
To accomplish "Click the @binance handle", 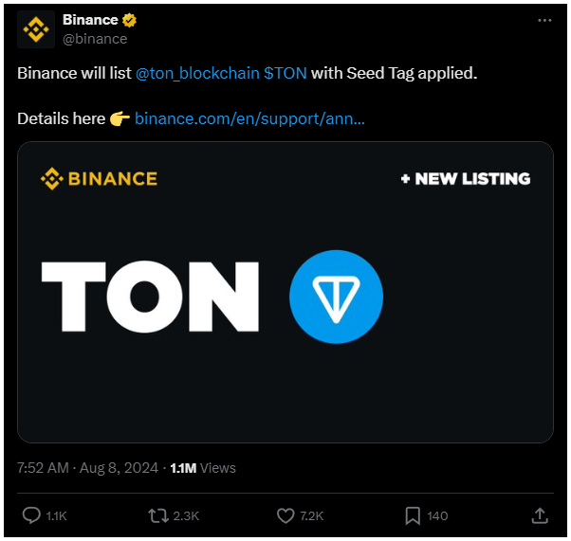I will point(95,39).
